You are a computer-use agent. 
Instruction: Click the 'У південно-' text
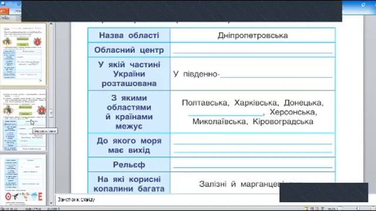pyautogui.click(x=196, y=74)
